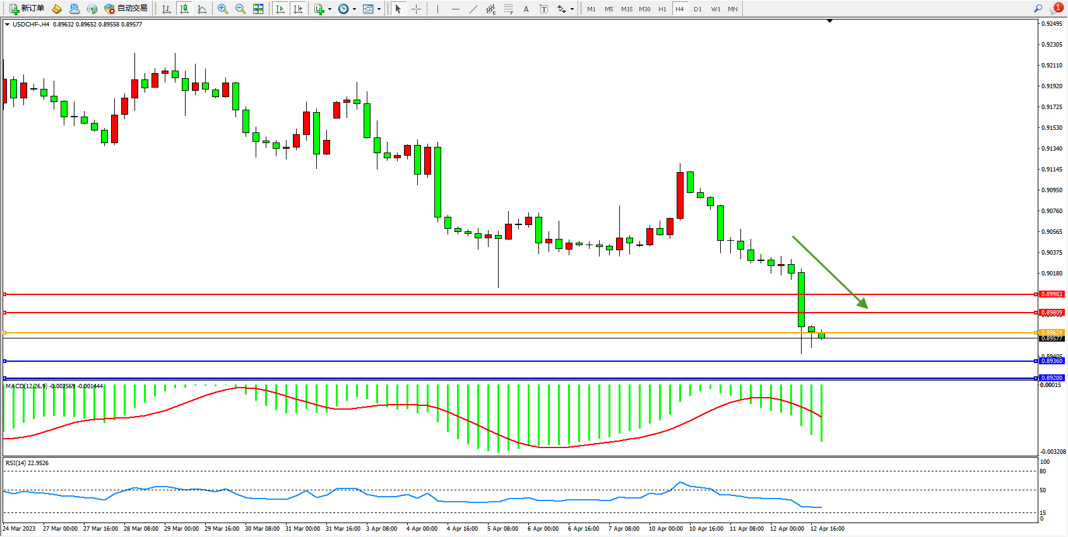Draw a trendline with the diagonal line tool
Viewport: 1068px width, 537px height.
pyautogui.click(x=473, y=9)
